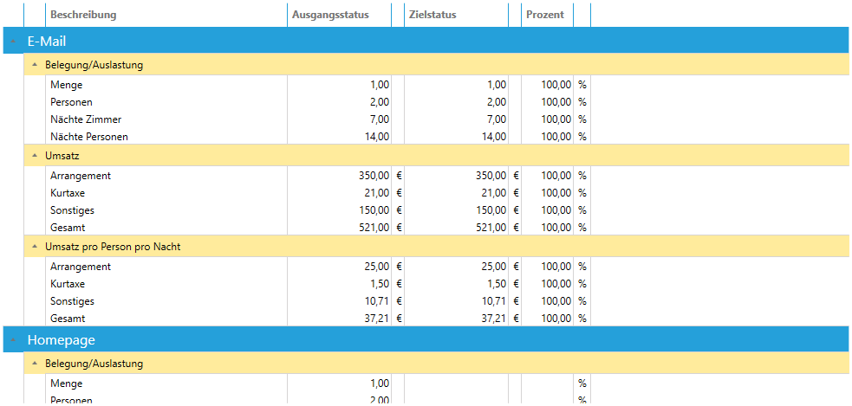
Task: Sort by the Prozent column header
Action: click(x=546, y=15)
